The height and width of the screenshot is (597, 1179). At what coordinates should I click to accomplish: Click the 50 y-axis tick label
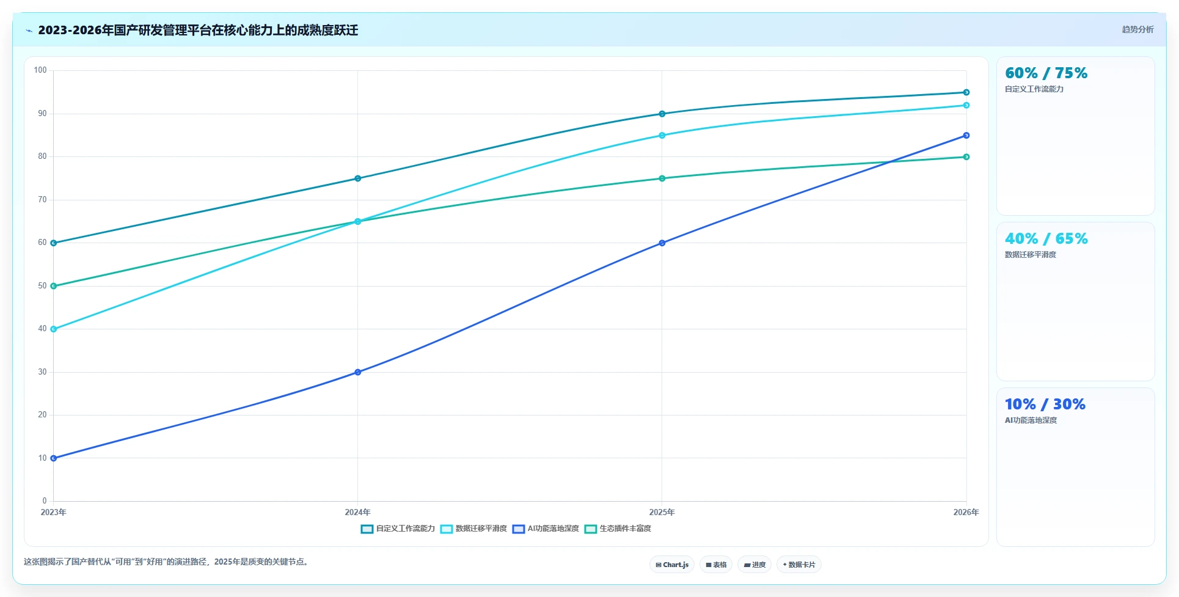click(x=42, y=286)
